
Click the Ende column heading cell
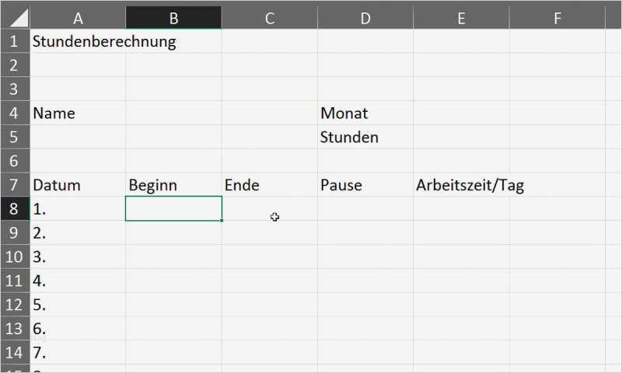(270, 186)
